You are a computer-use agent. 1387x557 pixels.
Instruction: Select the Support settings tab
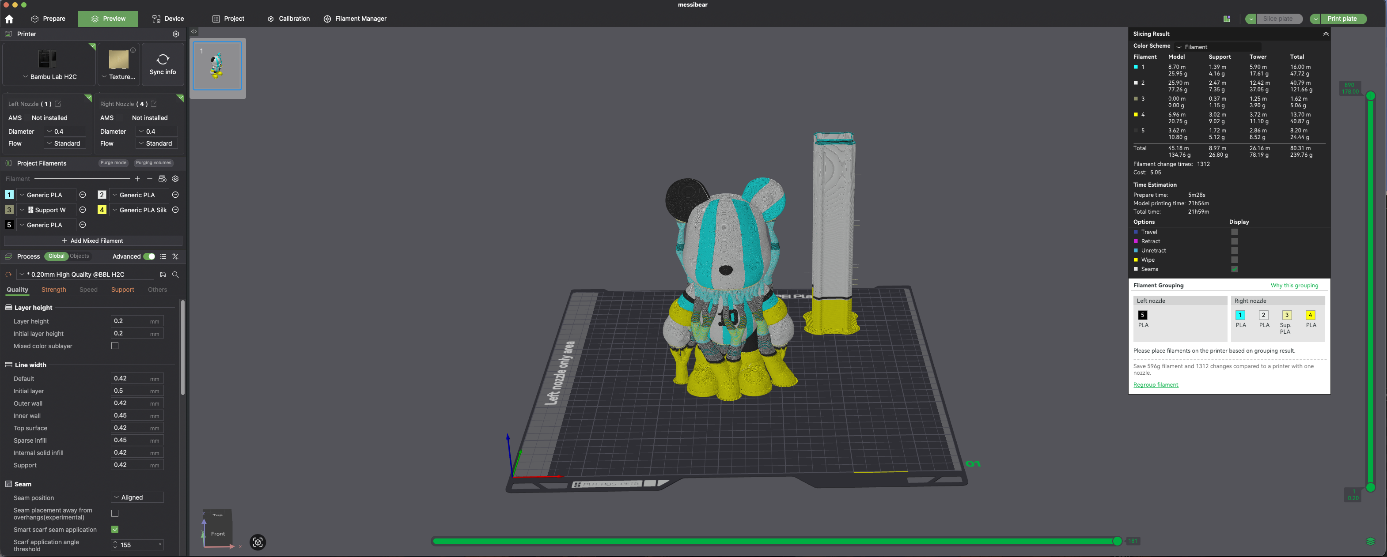coord(122,290)
